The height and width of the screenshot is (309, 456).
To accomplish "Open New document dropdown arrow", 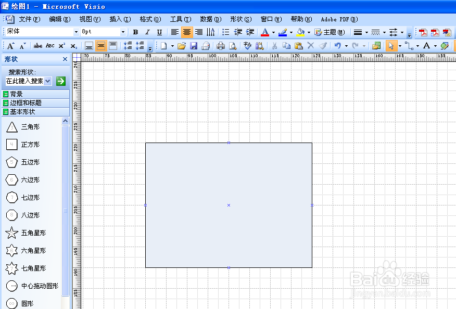I will [x=172, y=46].
